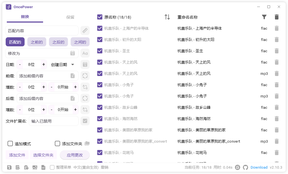Uncheck the file 杭盖乐队 - 圣主
The height and width of the screenshot is (174, 288).
click(100, 51)
